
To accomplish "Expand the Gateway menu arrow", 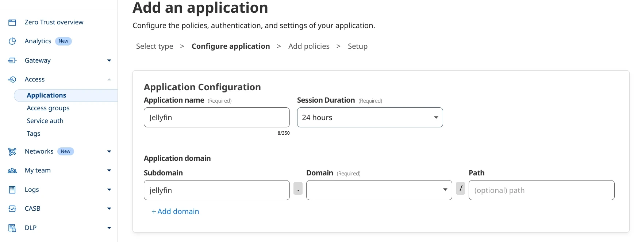I will click(x=109, y=60).
